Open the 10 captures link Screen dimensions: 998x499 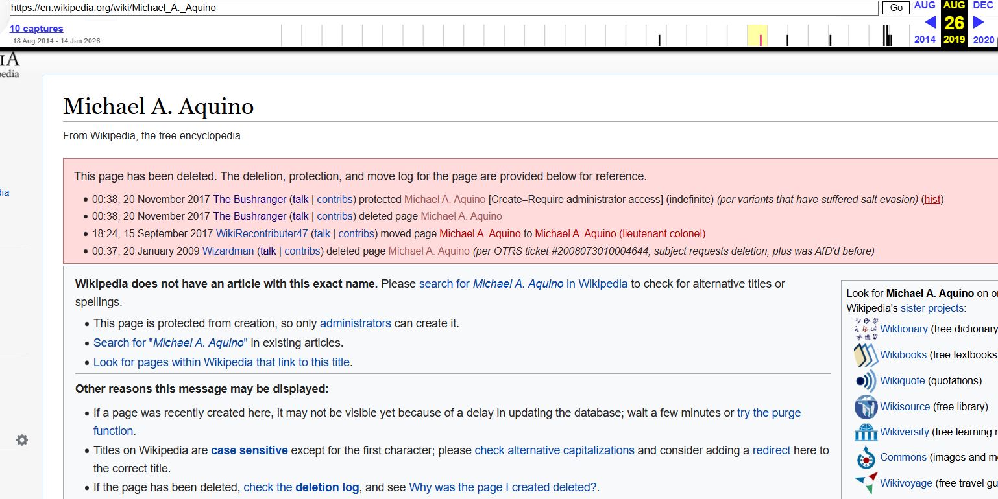click(36, 29)
